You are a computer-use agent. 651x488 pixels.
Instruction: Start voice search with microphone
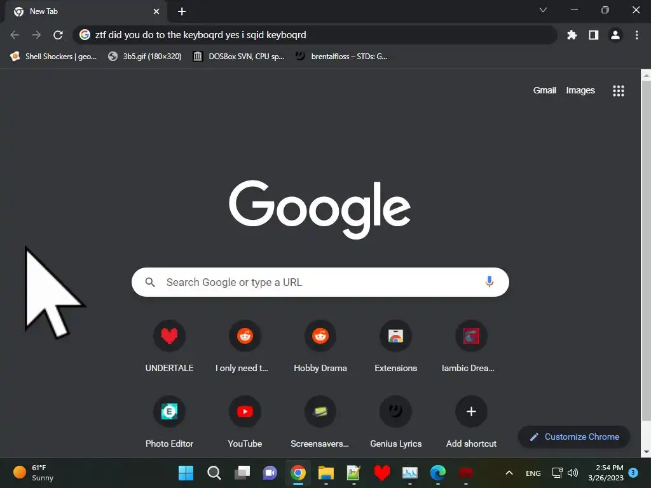click(490, 281)
